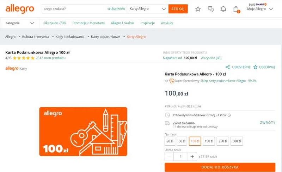This screenshot has width=282, height=172.
Task: Go to Karty Allegro breadcrumb
Action: [136, 37]
